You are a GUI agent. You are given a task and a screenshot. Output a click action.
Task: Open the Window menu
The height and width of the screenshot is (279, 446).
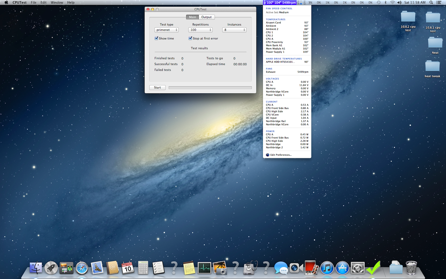click(x=57, y=2)
